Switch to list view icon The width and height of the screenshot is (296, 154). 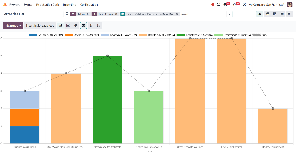click(282, 14)
